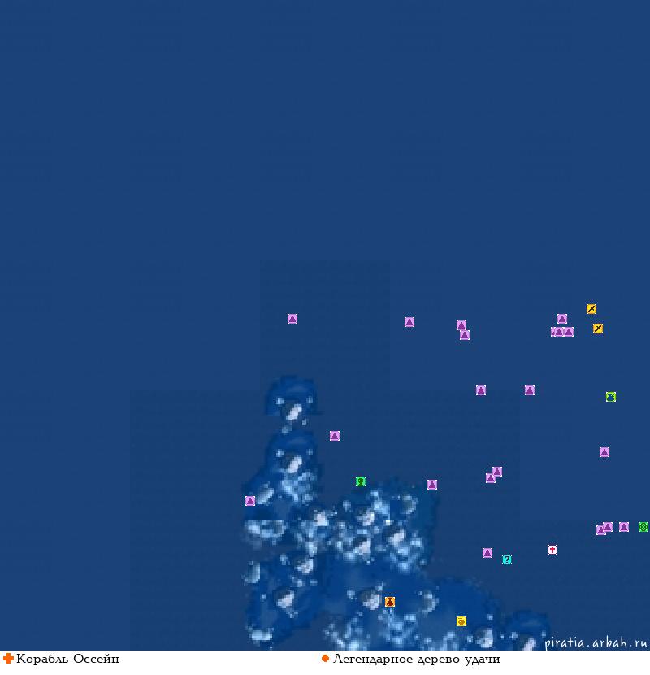Screen dimensions: 650x675
Task: Click the purple triangle above the island's northern tip
Action: click(292, 319)
